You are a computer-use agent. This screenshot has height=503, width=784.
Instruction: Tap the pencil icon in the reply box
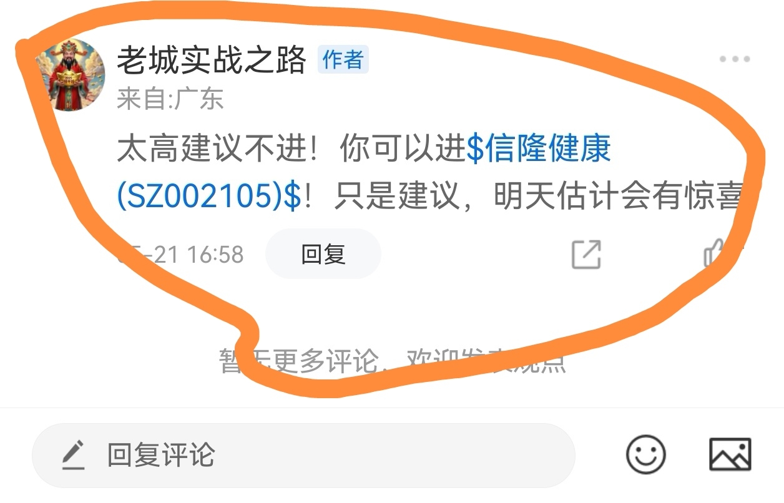(x=73, y=455)
